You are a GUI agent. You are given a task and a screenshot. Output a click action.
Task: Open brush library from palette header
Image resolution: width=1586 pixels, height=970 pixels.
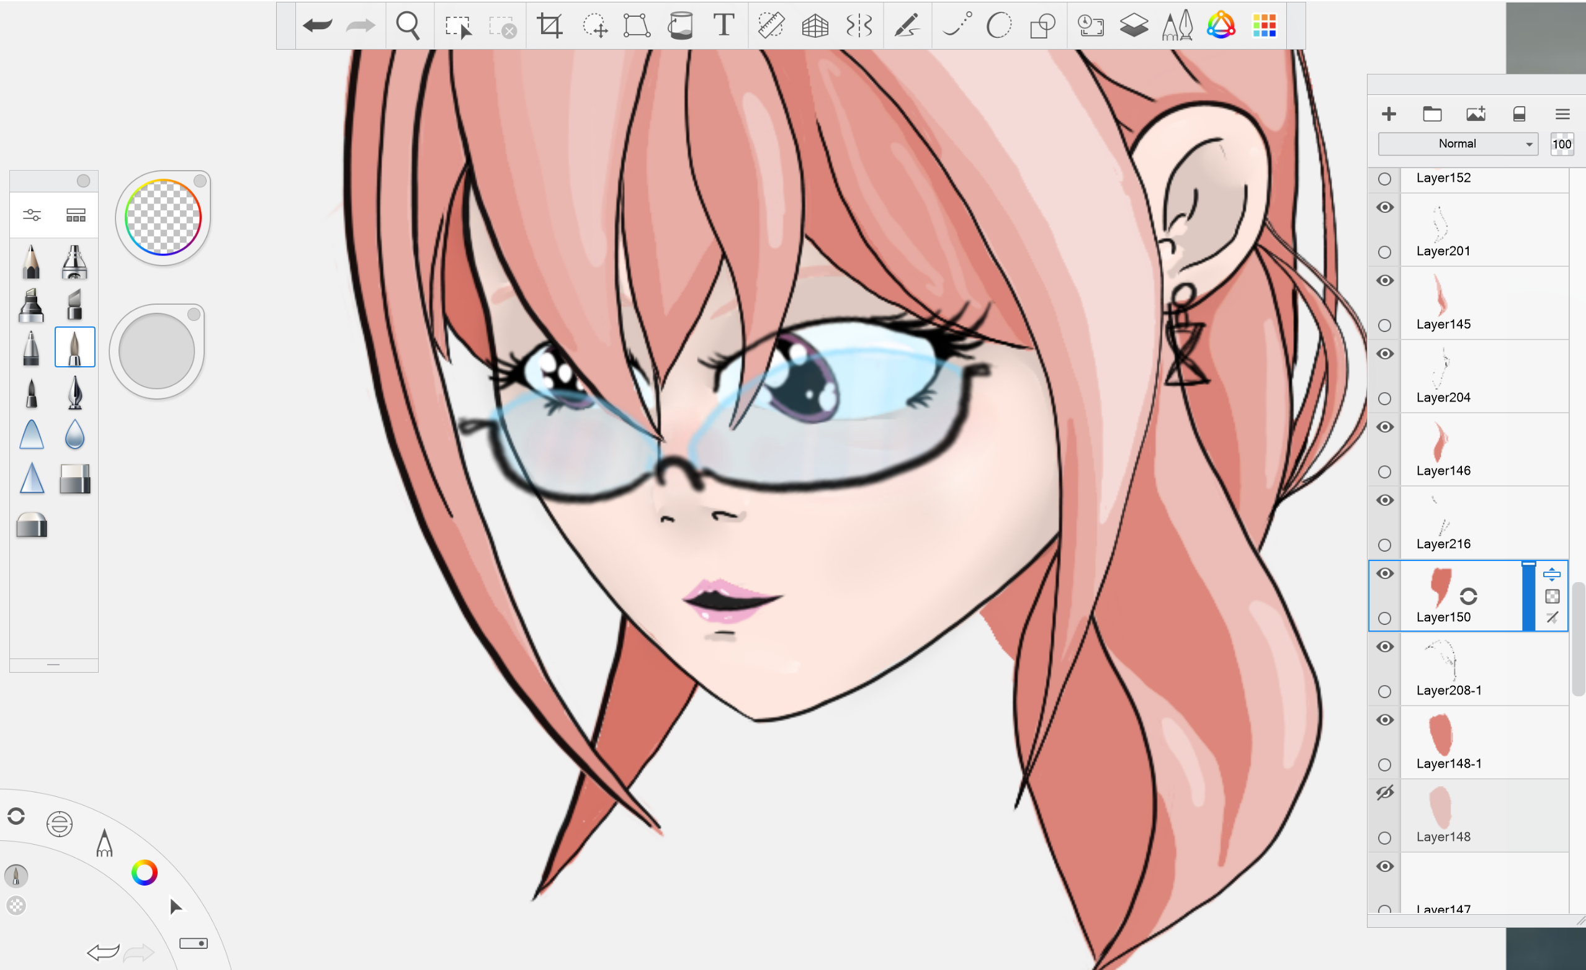75,215
